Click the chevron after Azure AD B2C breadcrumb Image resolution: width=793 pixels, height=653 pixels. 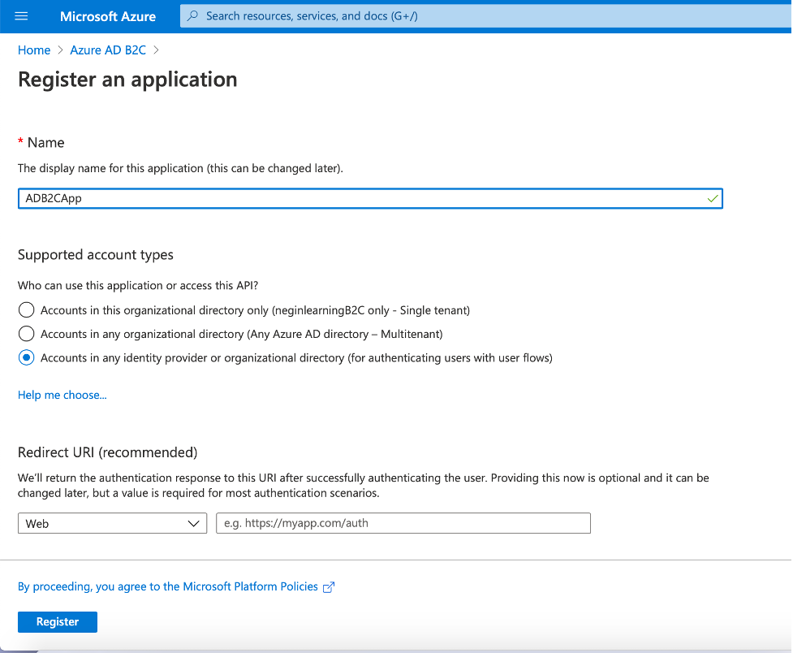click(x=156, y=50)
